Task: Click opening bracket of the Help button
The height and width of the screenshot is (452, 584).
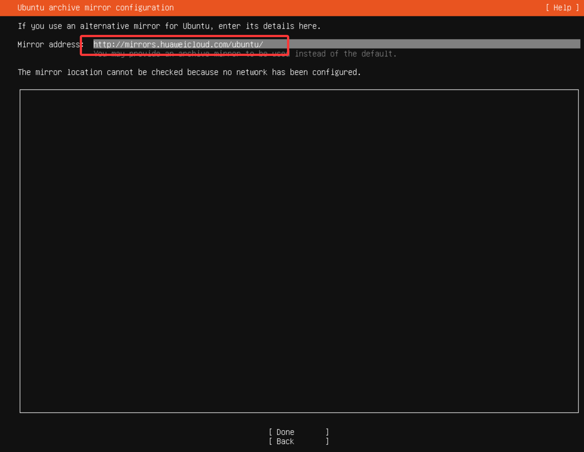Action: 548,8
